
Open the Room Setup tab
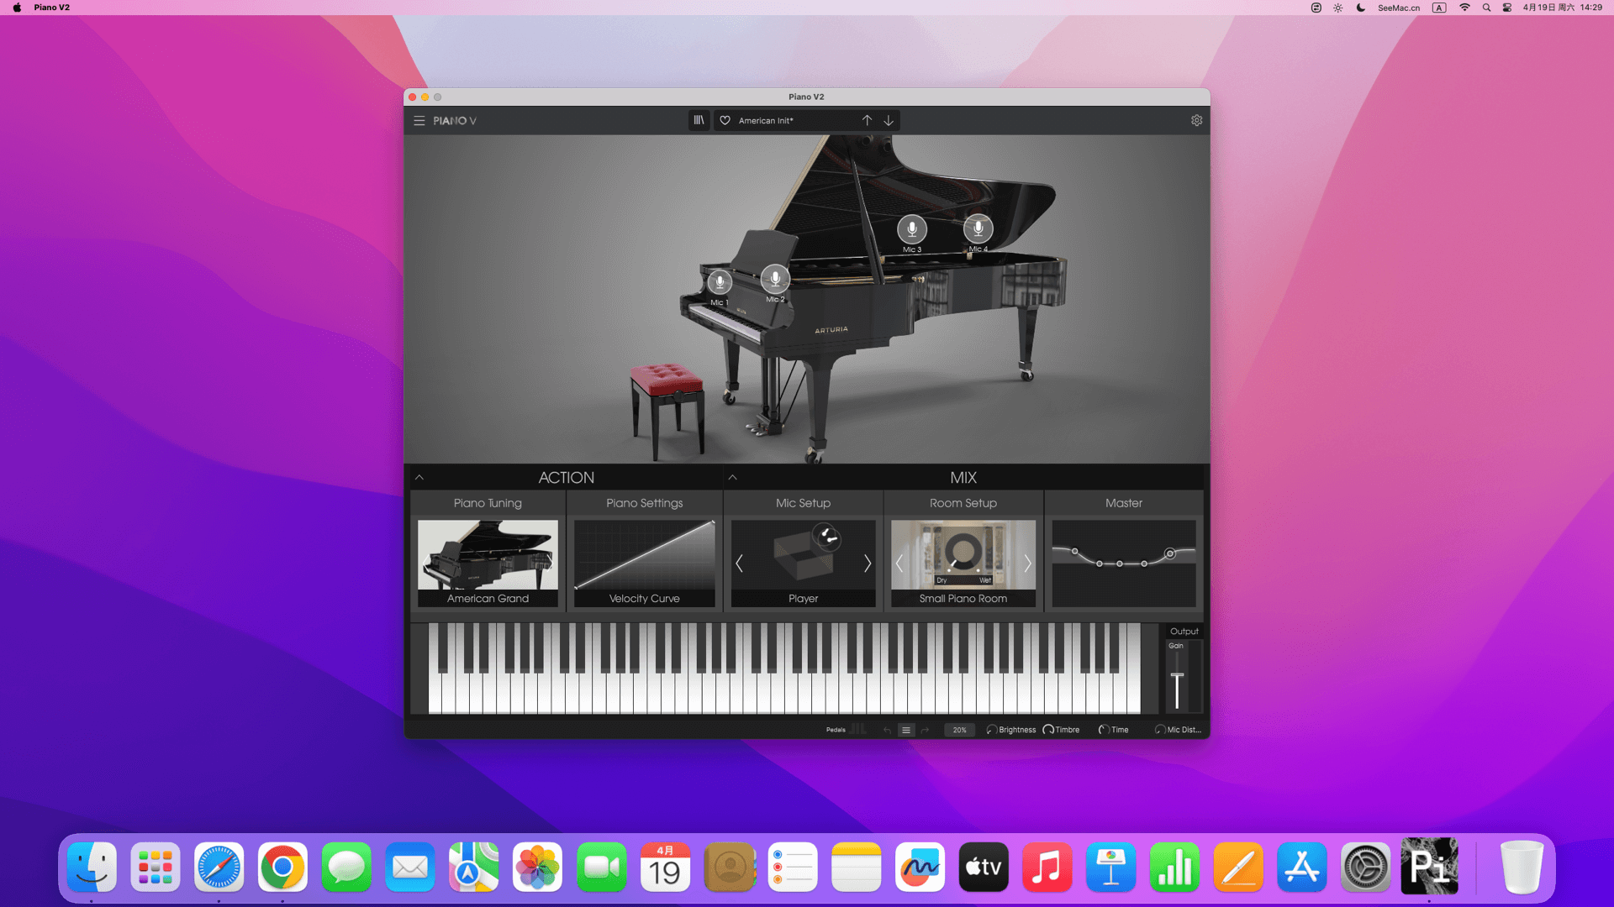click(963, 503)
